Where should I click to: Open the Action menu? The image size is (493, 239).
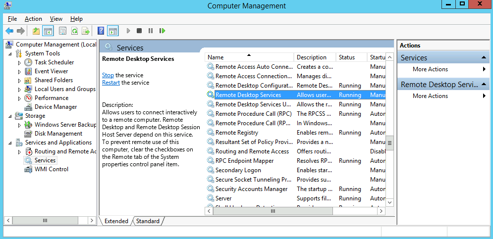[33, 19]
